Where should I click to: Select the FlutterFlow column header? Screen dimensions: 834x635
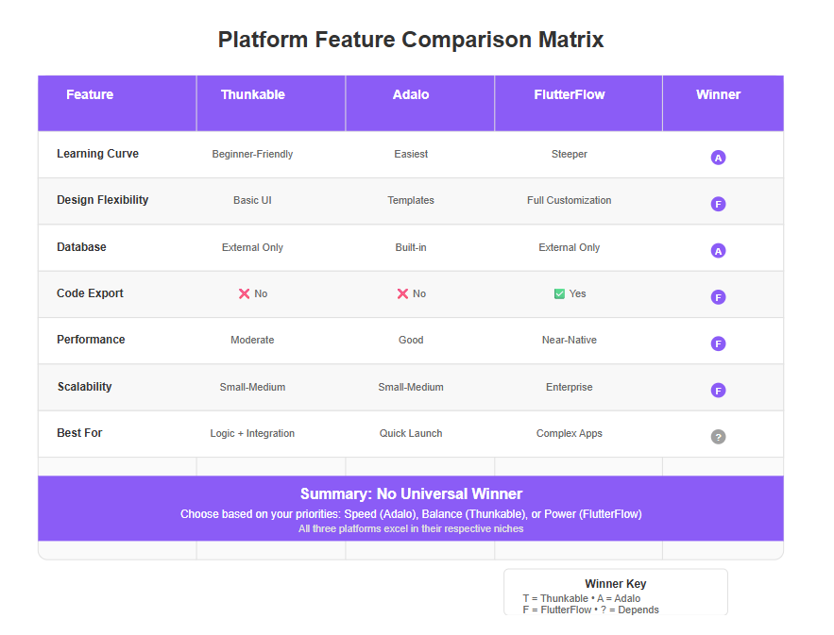[578, 103]
